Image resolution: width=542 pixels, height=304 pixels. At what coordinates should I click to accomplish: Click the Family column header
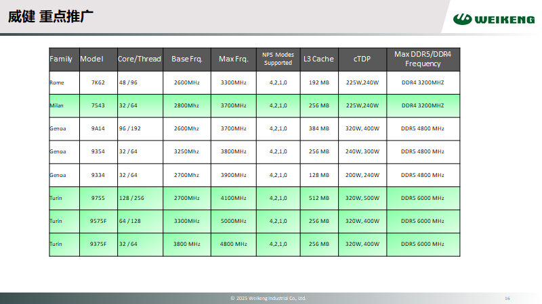click(64, 59)
